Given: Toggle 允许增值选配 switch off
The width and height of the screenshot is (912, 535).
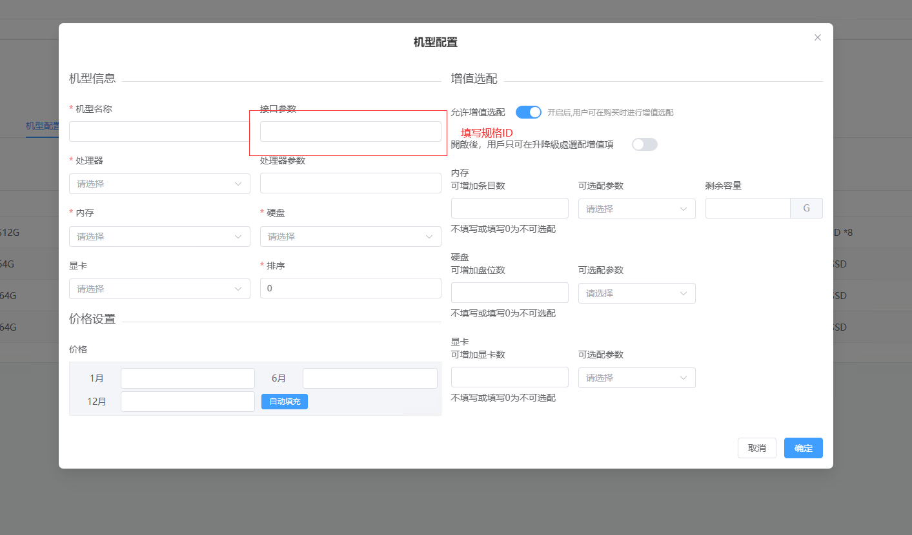Looking at the screenshot, I should pyautogui.click(x=529, y=112).
